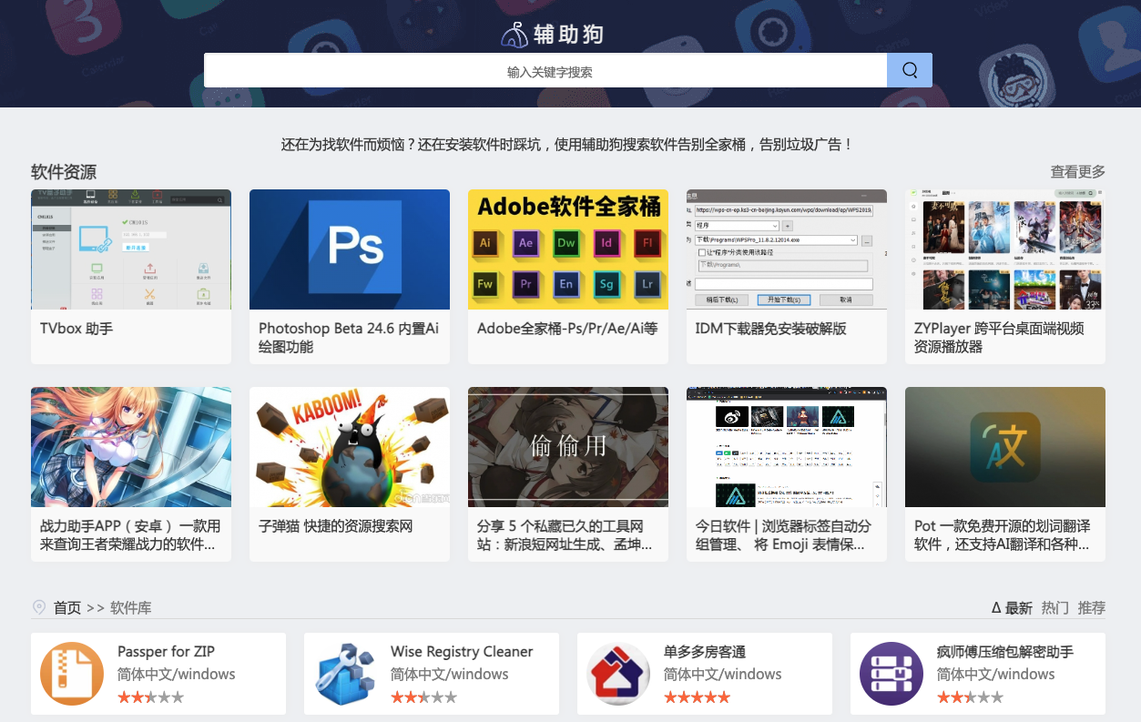Open the 战力助手APP anime thumbnail
1141x722 pixels.
[131, 447]
